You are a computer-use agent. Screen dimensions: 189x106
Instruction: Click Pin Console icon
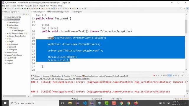[x=174, y=75]
